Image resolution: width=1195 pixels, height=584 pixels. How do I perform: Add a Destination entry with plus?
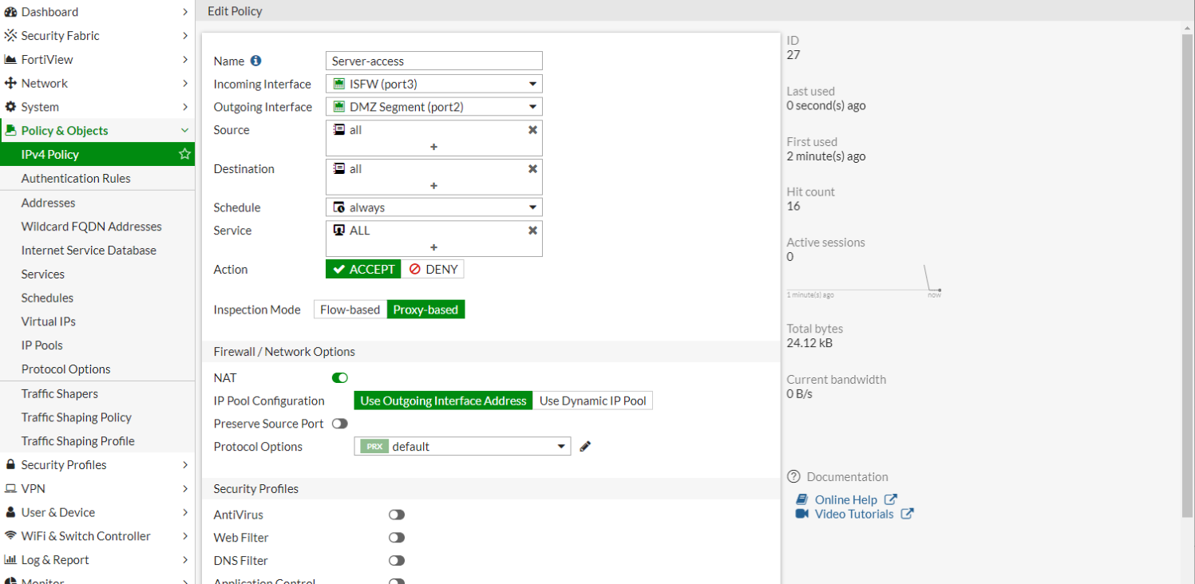tap(434, 186)
